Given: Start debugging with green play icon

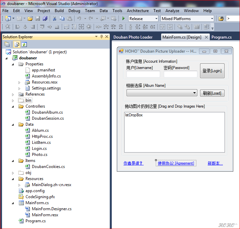Looking at the screenshot, I should coord(124,18).
